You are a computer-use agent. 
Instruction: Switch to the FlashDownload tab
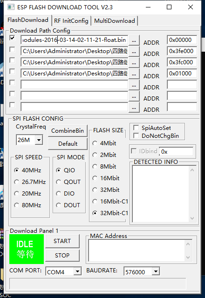(x=28, y=20)
